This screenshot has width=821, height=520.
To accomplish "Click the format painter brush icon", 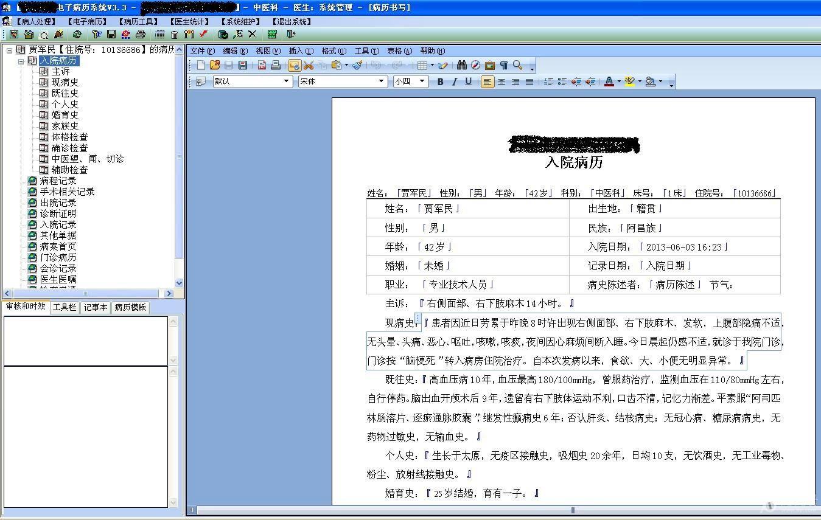I will coord(357,65).
